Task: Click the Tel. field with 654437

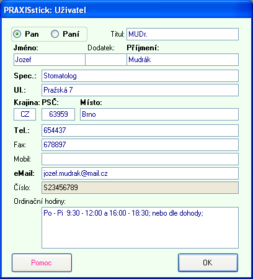Action: click(x=140, y=130)
